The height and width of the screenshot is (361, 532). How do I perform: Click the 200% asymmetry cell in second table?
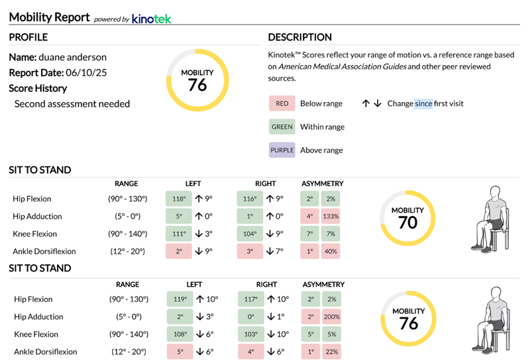pyautogui.click(x=331, y=317)
